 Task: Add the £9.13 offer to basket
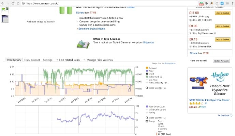pos(223,39)
